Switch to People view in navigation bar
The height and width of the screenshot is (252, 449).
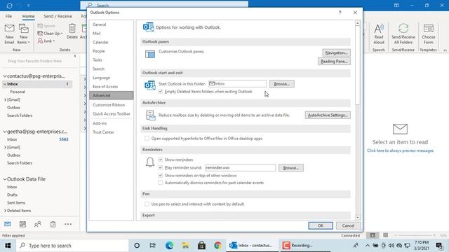point(37,224)
